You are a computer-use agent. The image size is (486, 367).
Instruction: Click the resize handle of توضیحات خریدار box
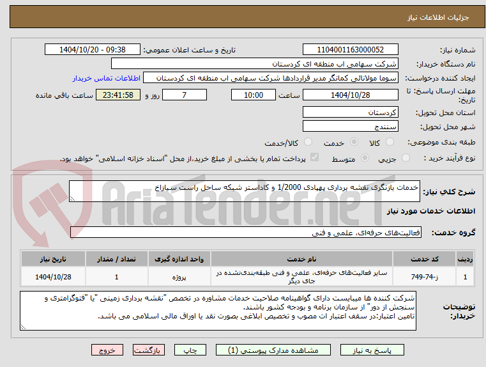pyautogui.click(x=23, y=327)
